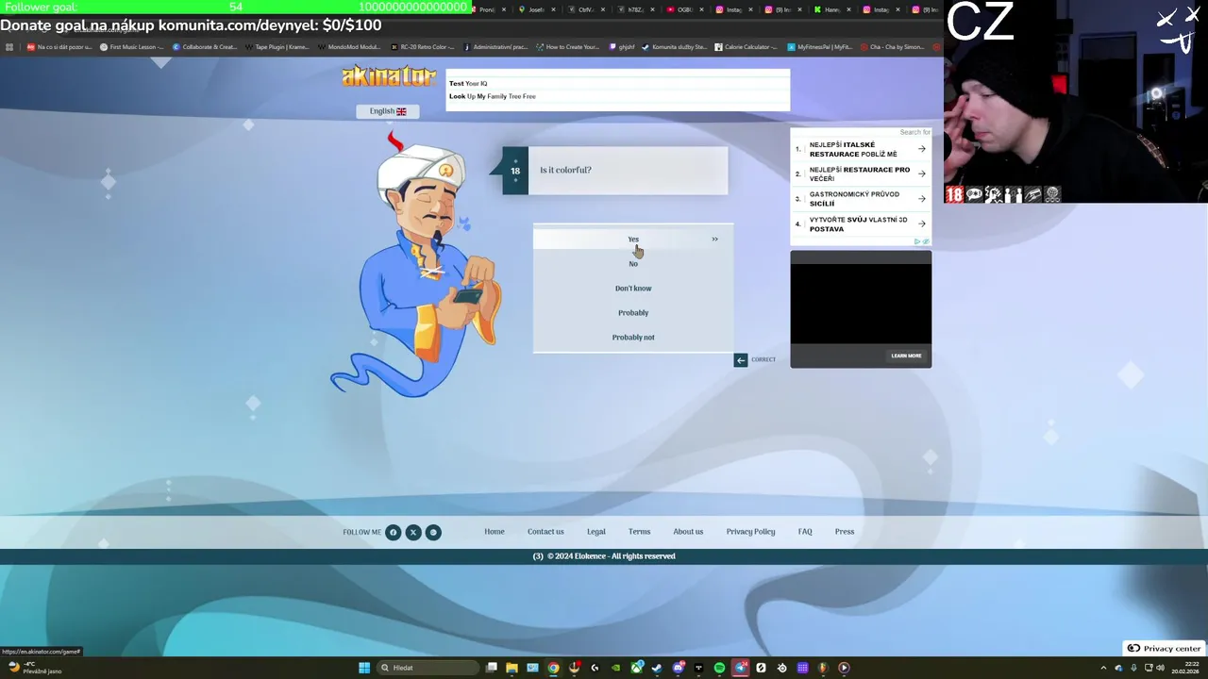Open ad 'Gastronomický průvod Sicílií'
This screenshot has width=1208, height=679.
click(861, 199)
